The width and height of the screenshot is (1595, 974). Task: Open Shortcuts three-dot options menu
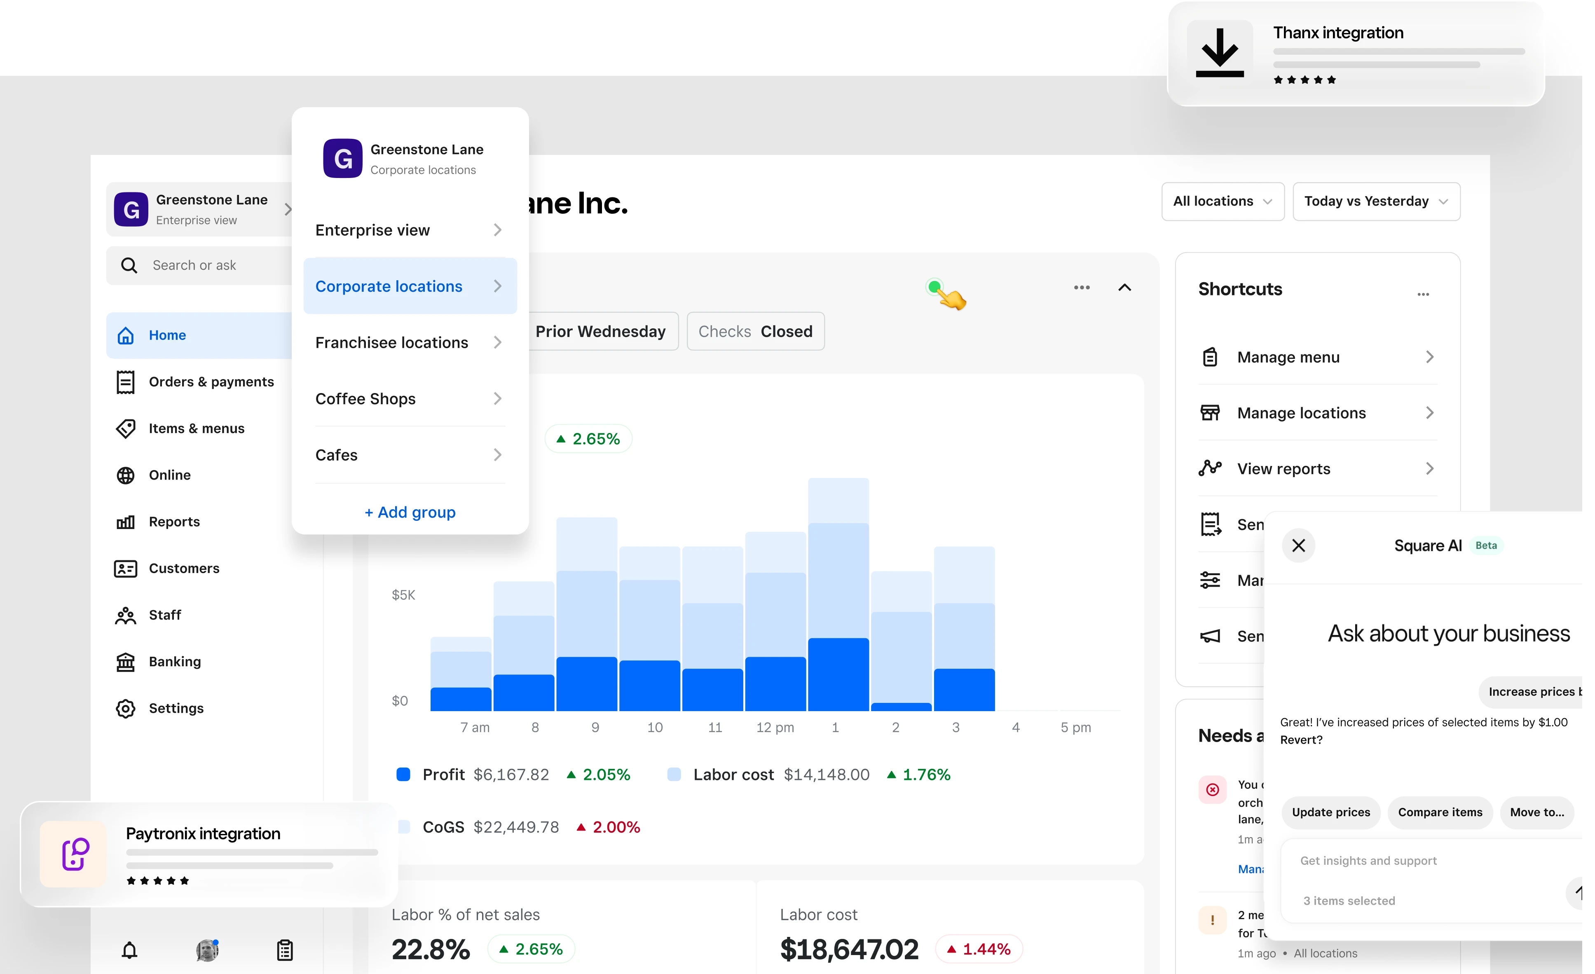(1423, 295)
